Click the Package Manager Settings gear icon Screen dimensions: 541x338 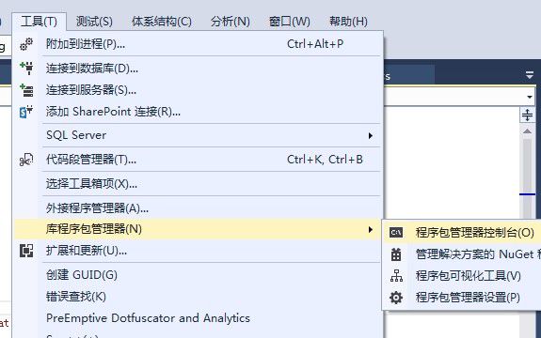[396, 298]
